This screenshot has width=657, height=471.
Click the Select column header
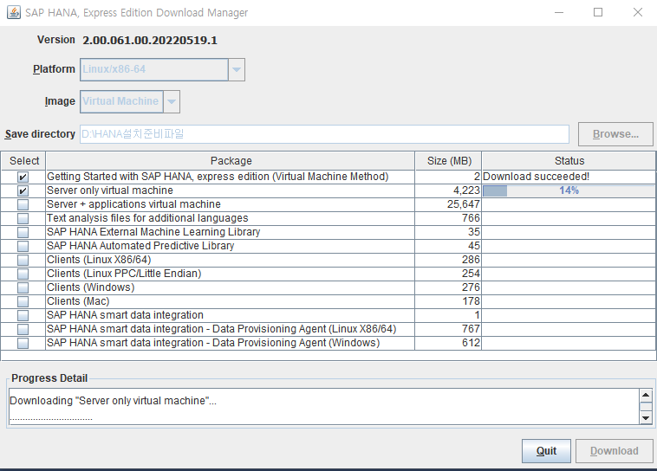(23, 161)
